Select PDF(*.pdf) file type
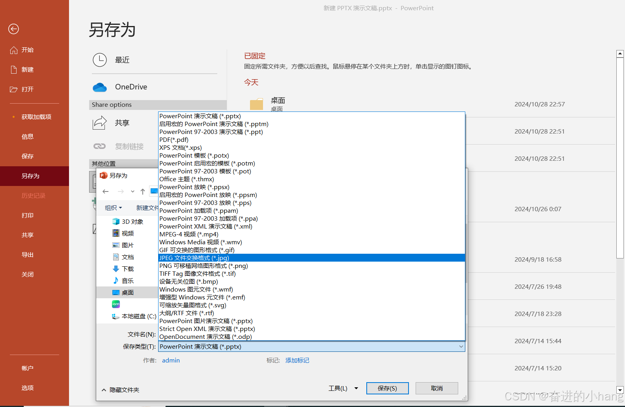This screenshot has height=407, width=625. (x=312, y=139)
